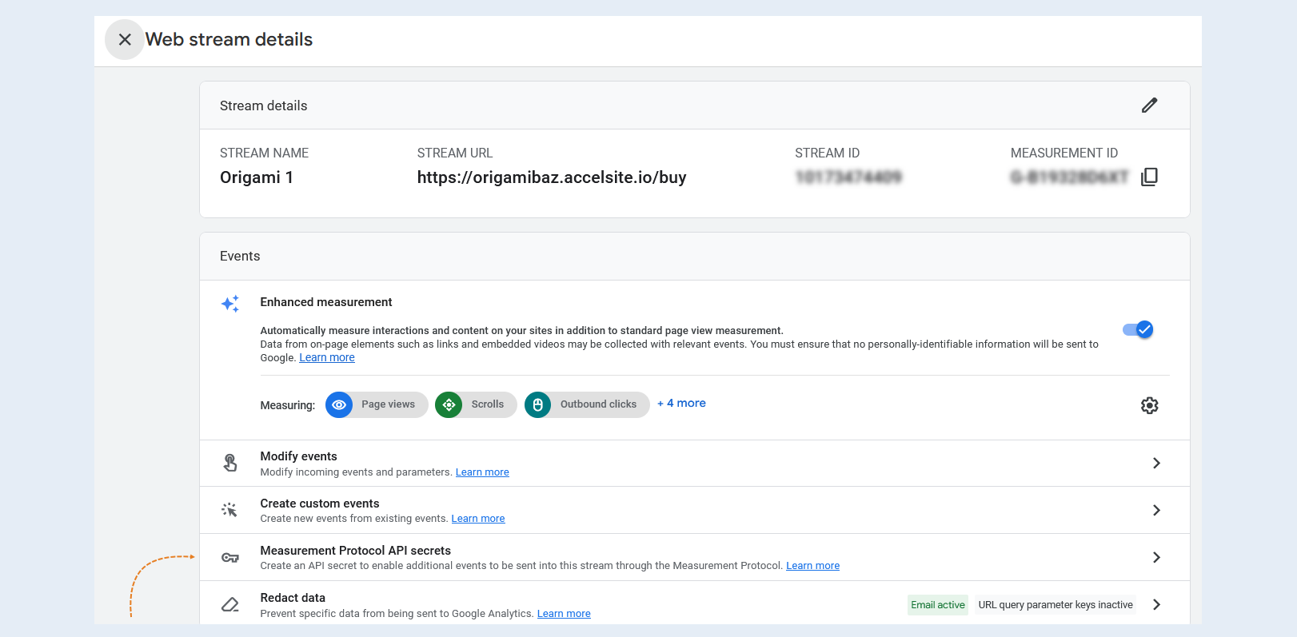This screenshot has height=637, width=1297.
Task: Open Learn more for Measurement Protocol
Action: 812,566
